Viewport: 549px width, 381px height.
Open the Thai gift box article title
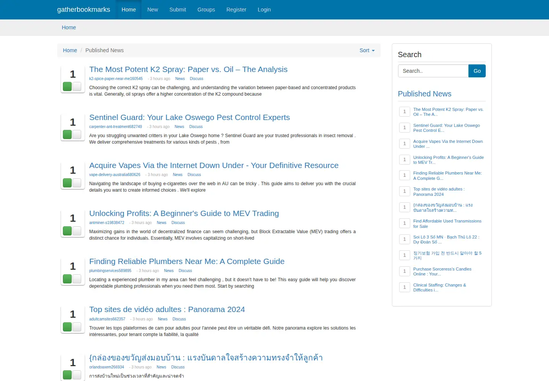click(x=206, y=358)
